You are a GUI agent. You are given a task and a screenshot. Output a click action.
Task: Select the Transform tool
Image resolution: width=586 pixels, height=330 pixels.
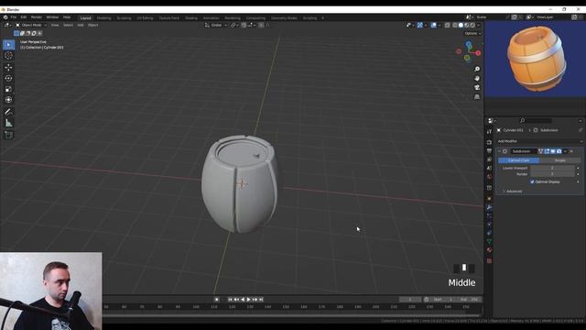pos(8,100)
